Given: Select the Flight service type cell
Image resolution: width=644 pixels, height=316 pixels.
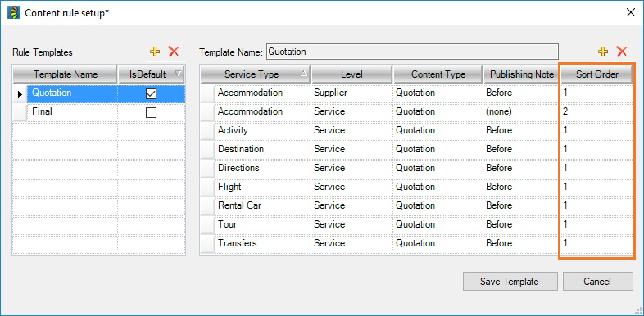Looking at the screenshot, I should tap(262, 187).
